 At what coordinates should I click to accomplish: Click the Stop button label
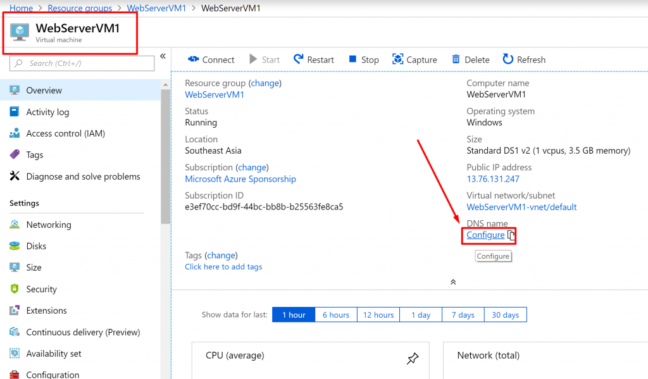[x=370, y=59]
